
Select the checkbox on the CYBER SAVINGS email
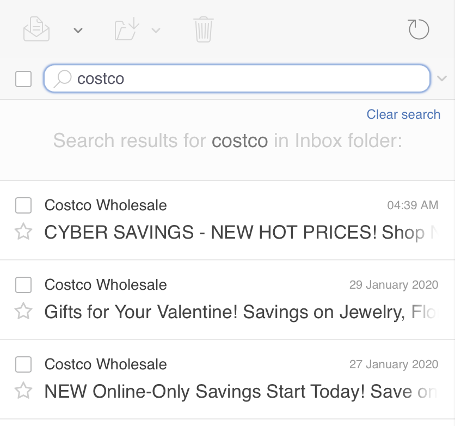23,205
